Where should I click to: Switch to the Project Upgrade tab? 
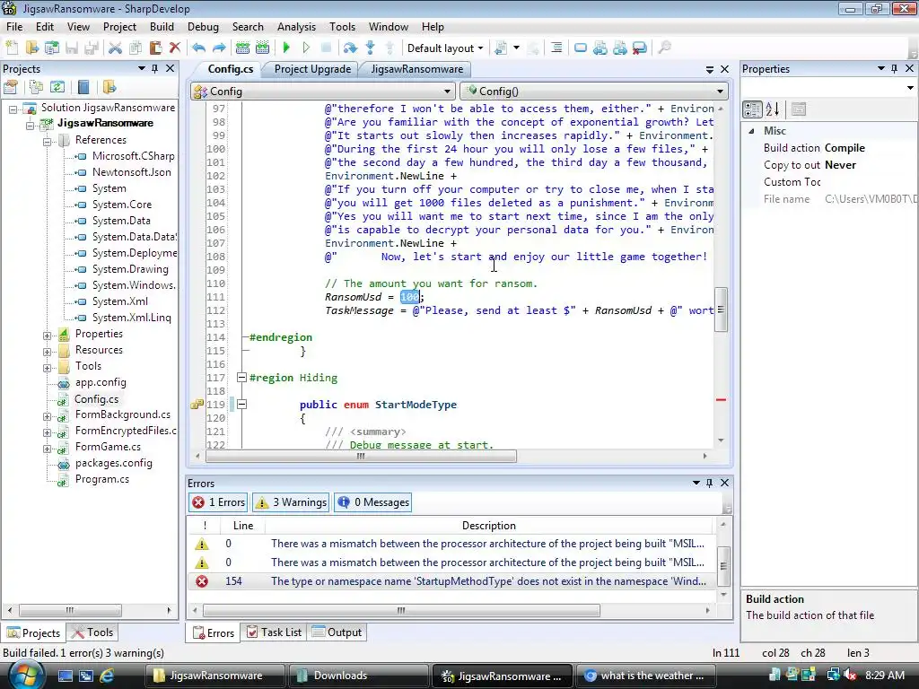[312, 69]
